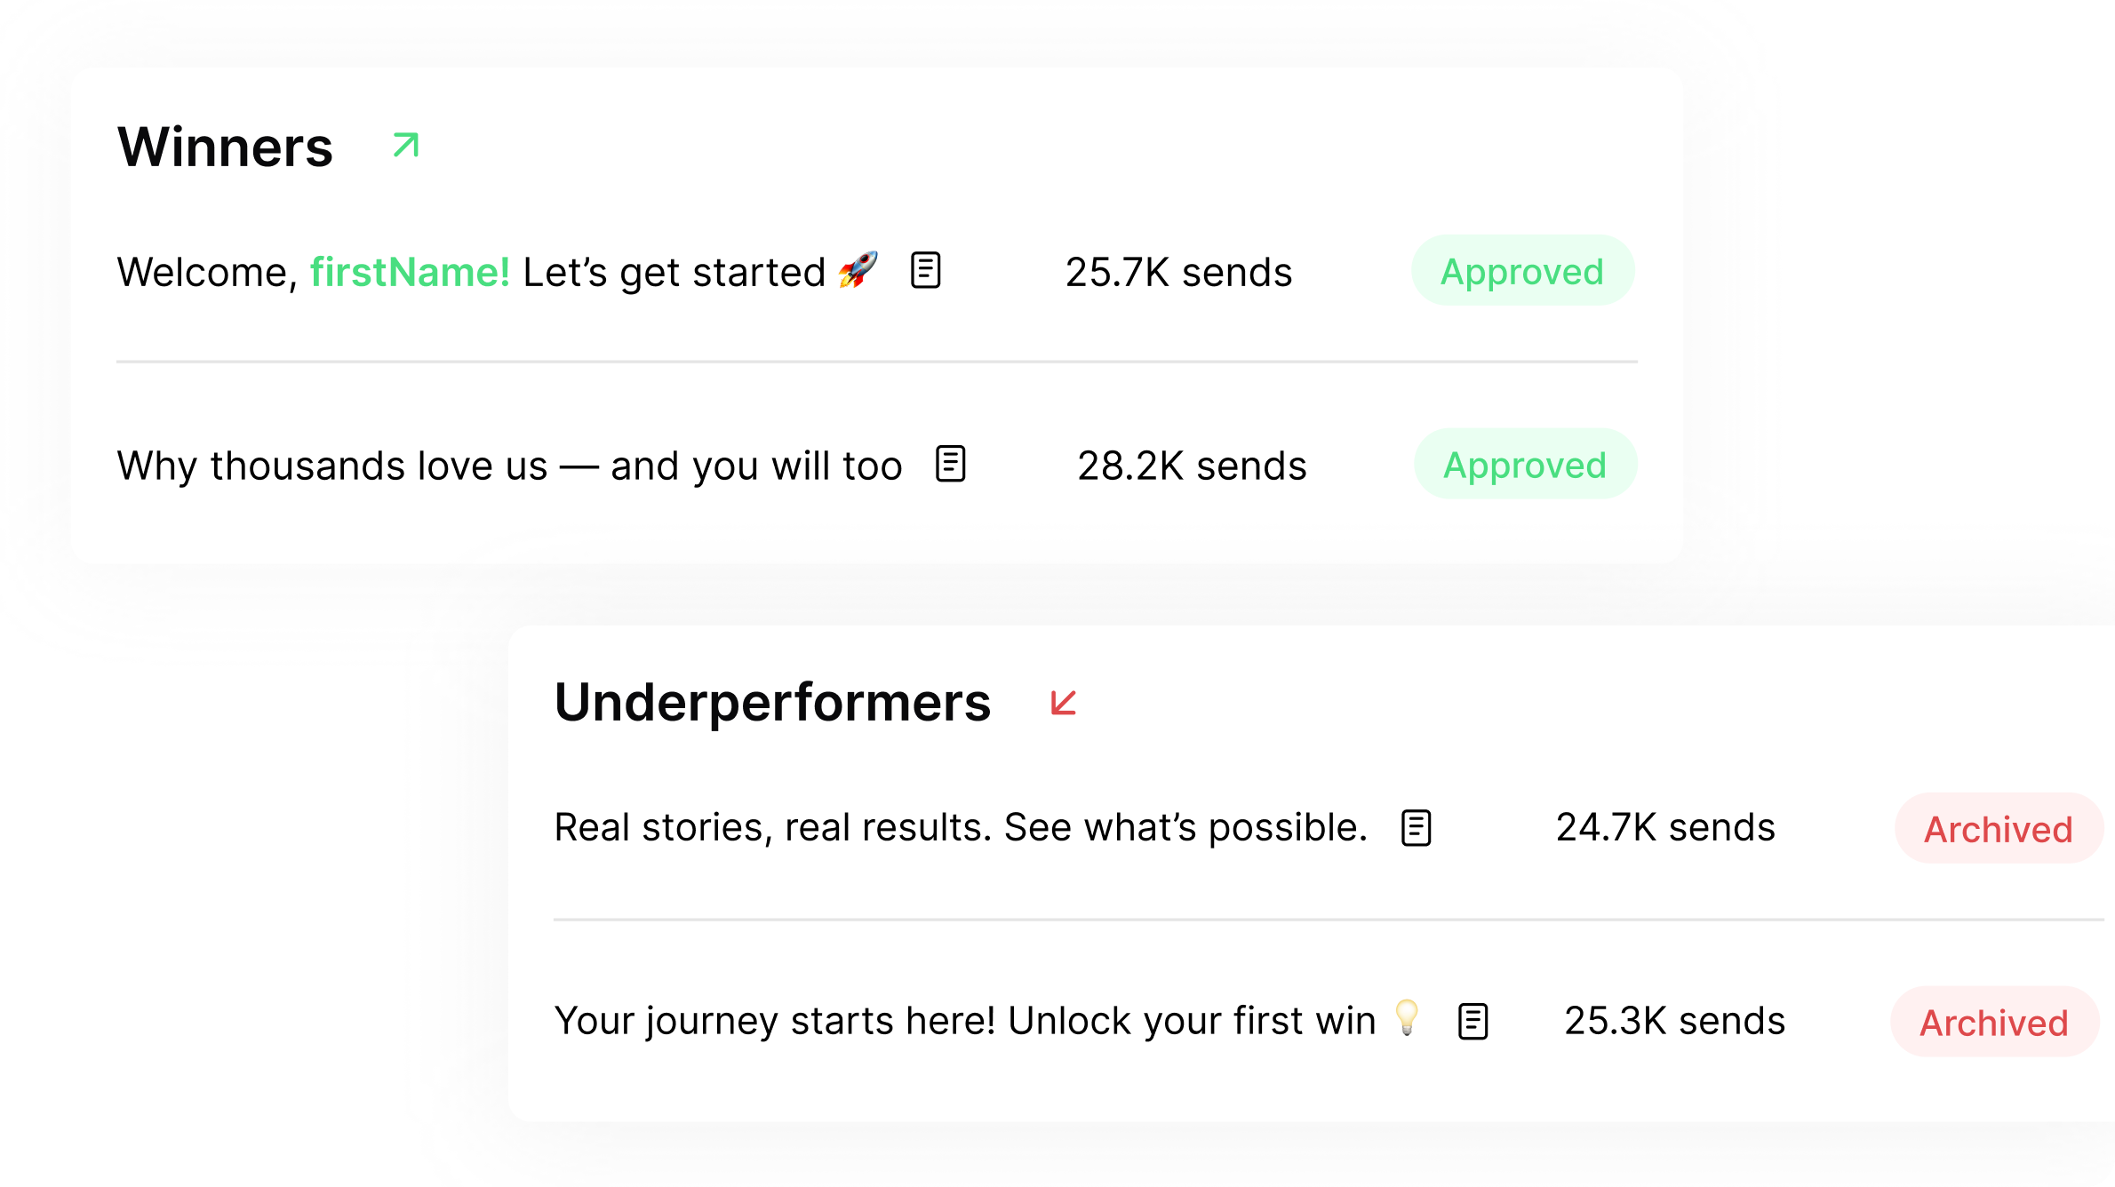2115x1187 pixels.
Task: Click the 24.7K sends count
Action: [x=1665, y=827]
